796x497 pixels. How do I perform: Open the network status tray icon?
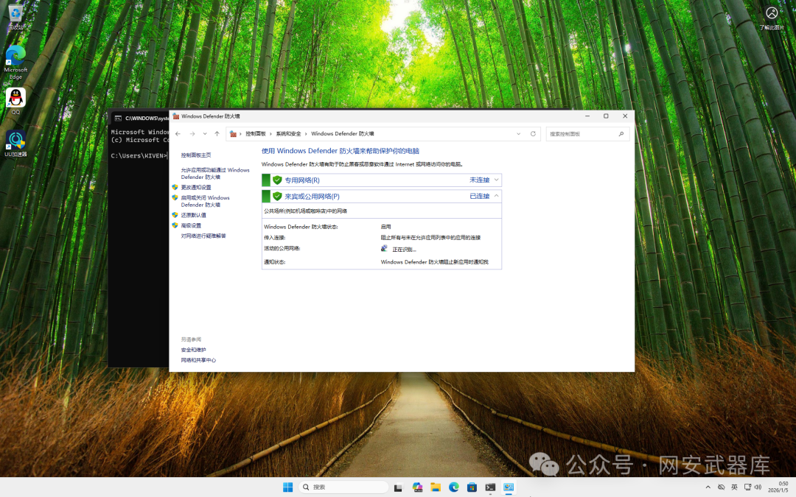pos(747,487)
